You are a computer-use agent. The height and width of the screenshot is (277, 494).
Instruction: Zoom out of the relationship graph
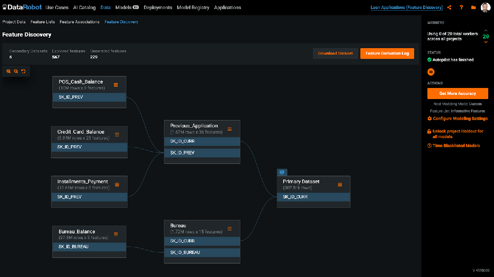coord(16,72)
